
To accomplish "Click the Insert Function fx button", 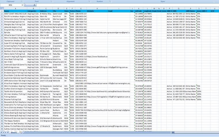I will [x=34, y=5].
